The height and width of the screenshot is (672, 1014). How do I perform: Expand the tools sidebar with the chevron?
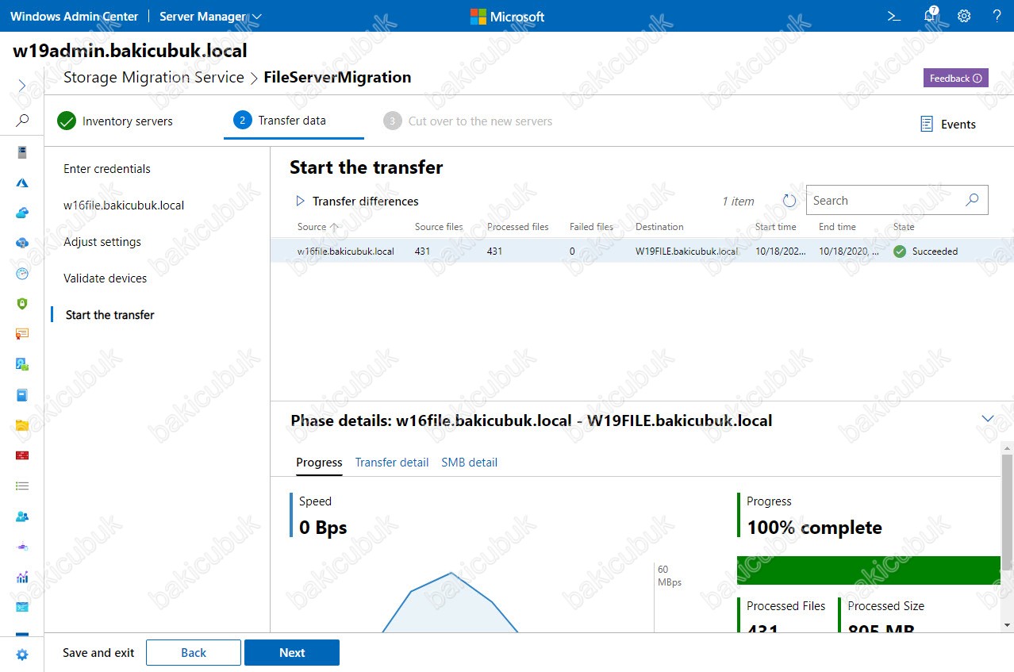(x=22, y=86)
